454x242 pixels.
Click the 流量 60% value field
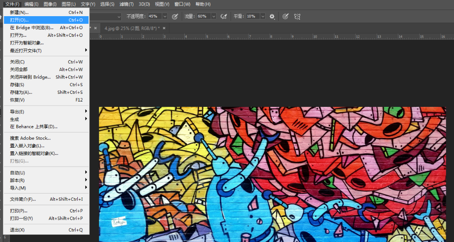click(x=204, y=17)
